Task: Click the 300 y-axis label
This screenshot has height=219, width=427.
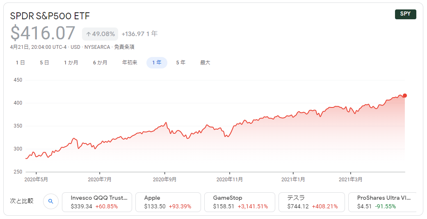Action: [x=18, y=149]
